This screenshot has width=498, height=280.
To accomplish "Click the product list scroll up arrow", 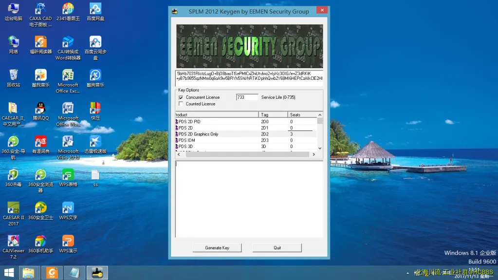I will (320, 115).
